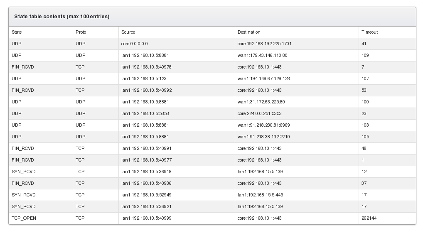
Task: Click source lan1:192.168.10.5:40978
Action: (x=146, y=67)
